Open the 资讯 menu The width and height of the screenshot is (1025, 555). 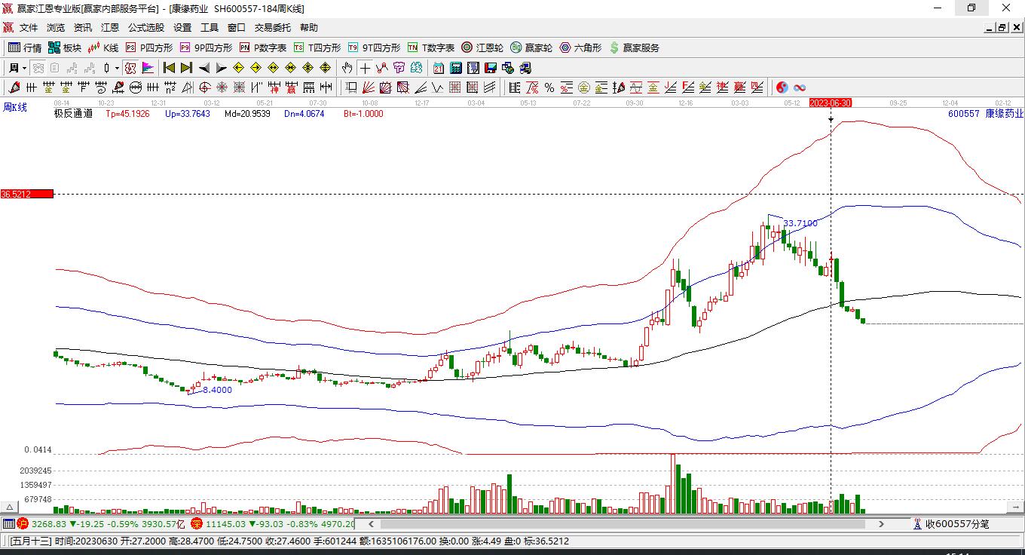pyautogui.click(x=83, y=28)
